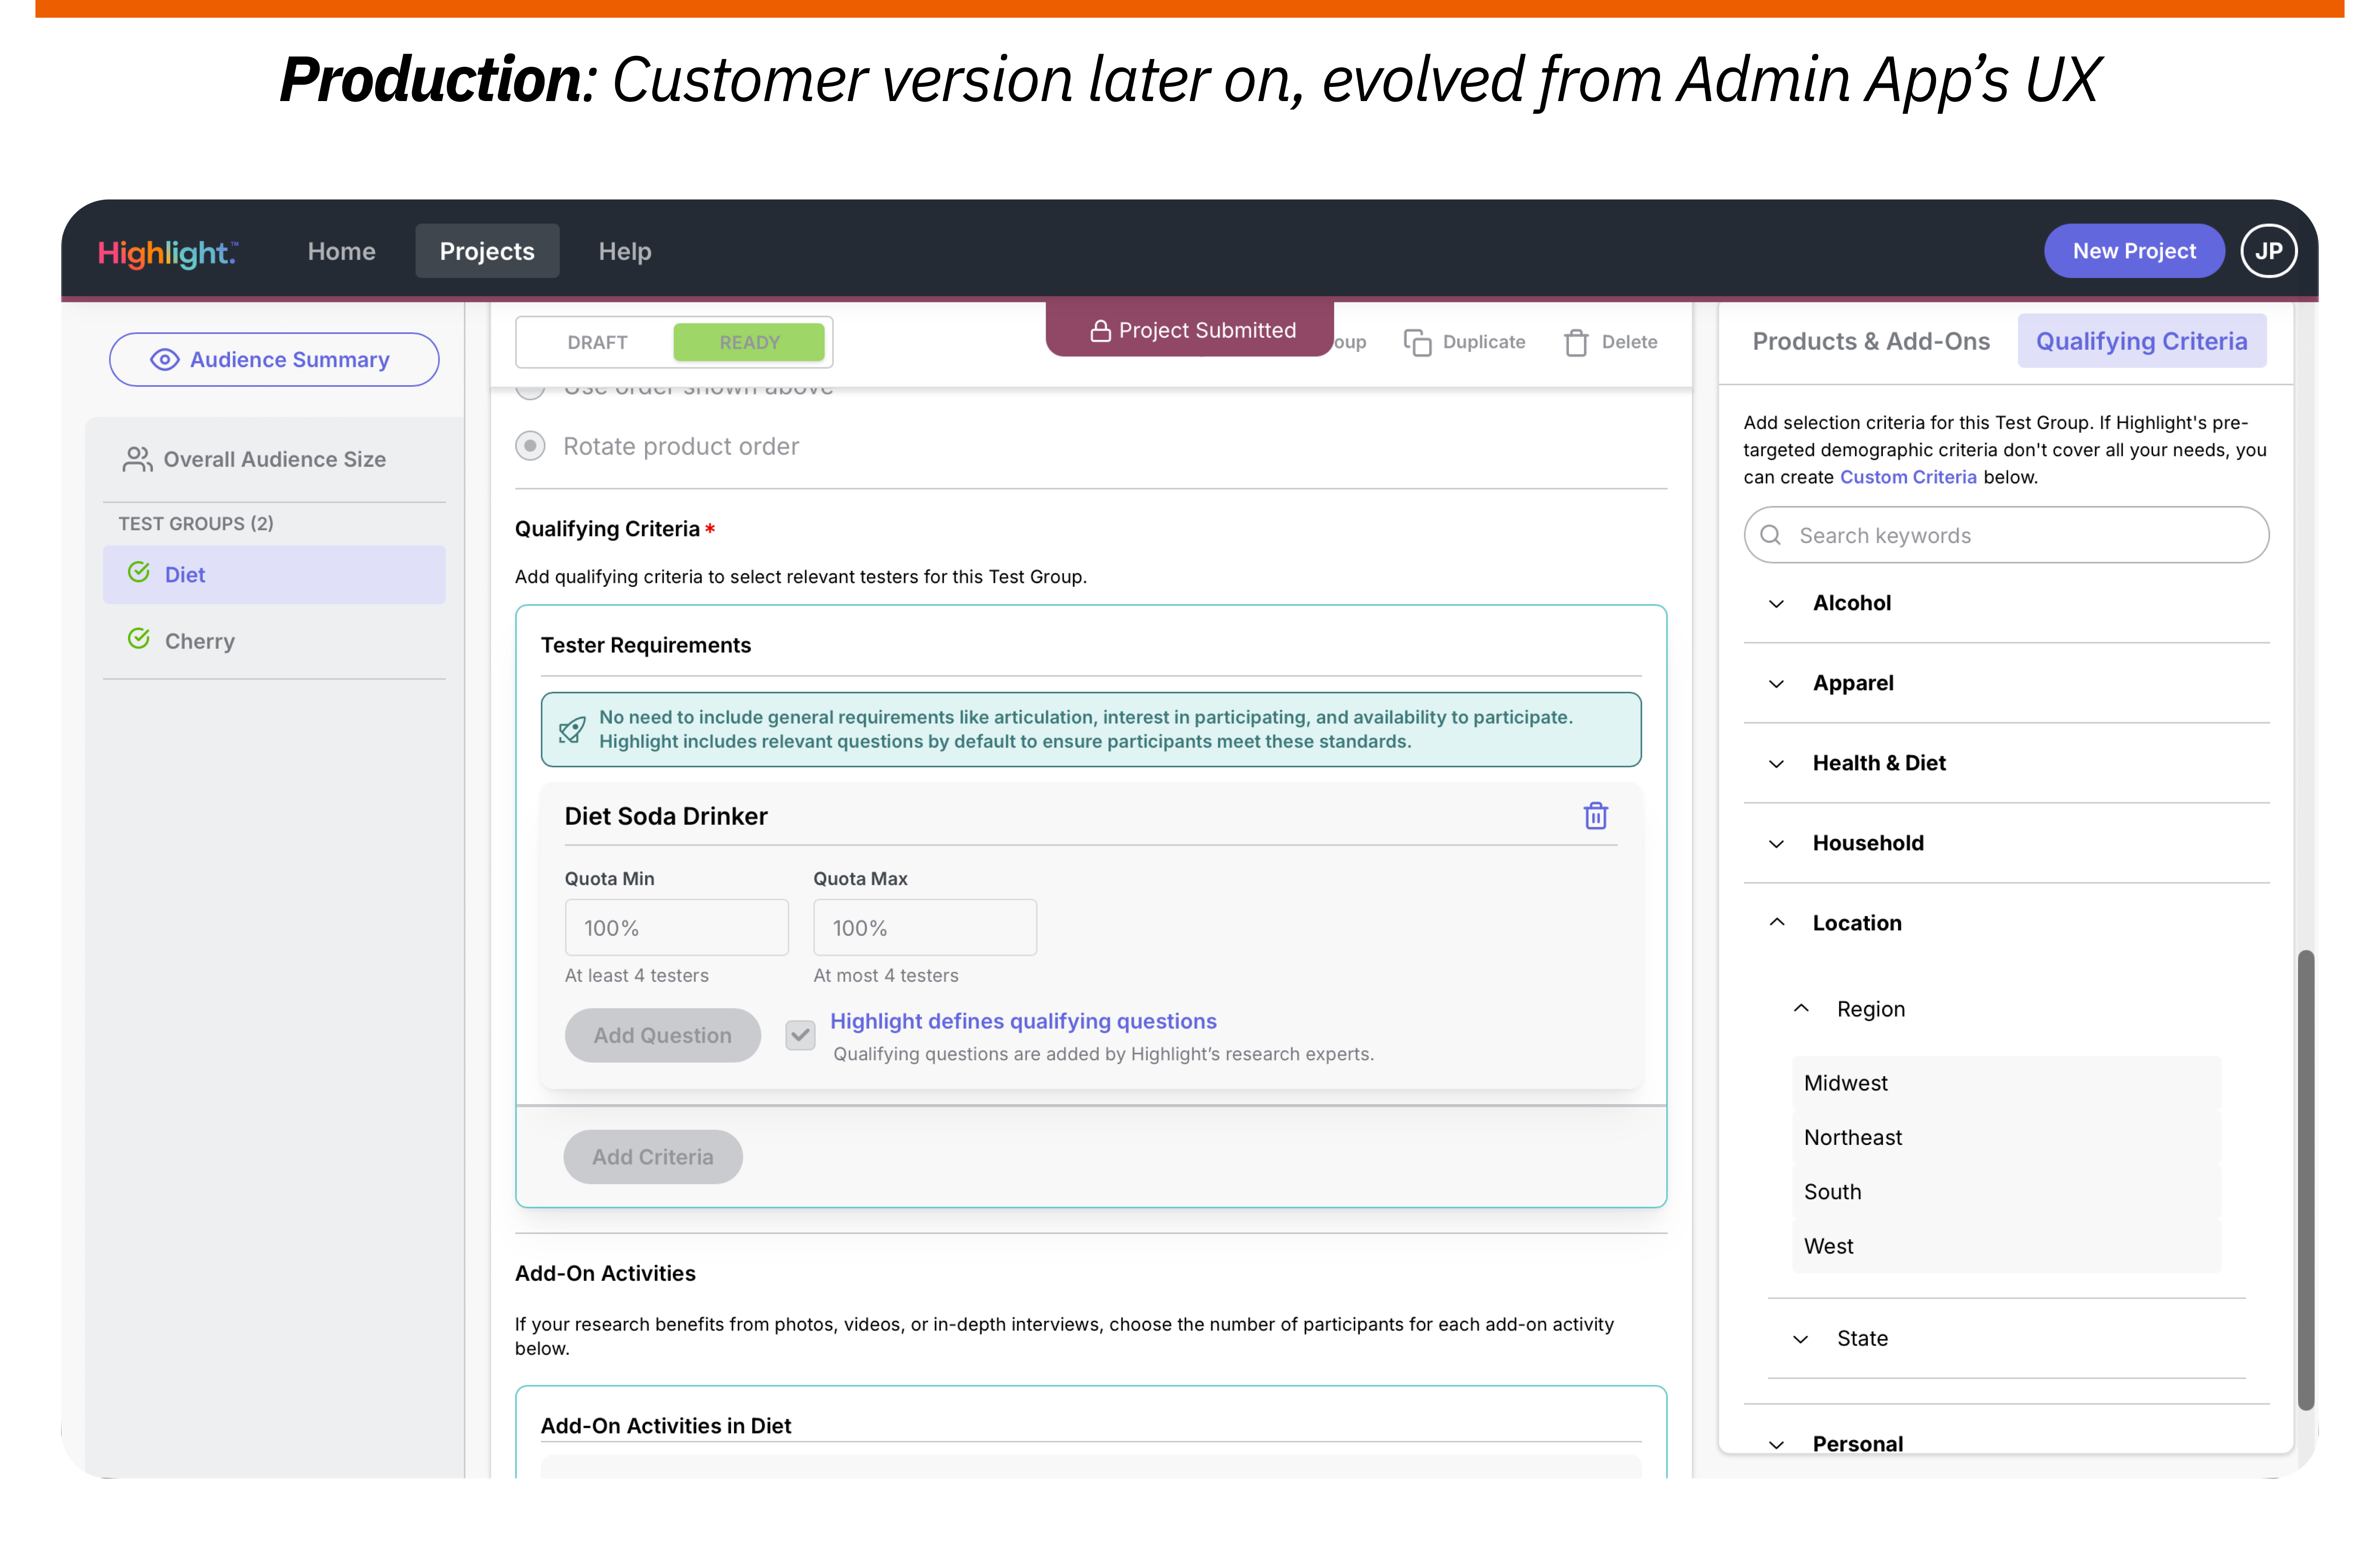Click the Diet Soda Drinker heading
2380x1554 pixels.
tap(666, 816)
